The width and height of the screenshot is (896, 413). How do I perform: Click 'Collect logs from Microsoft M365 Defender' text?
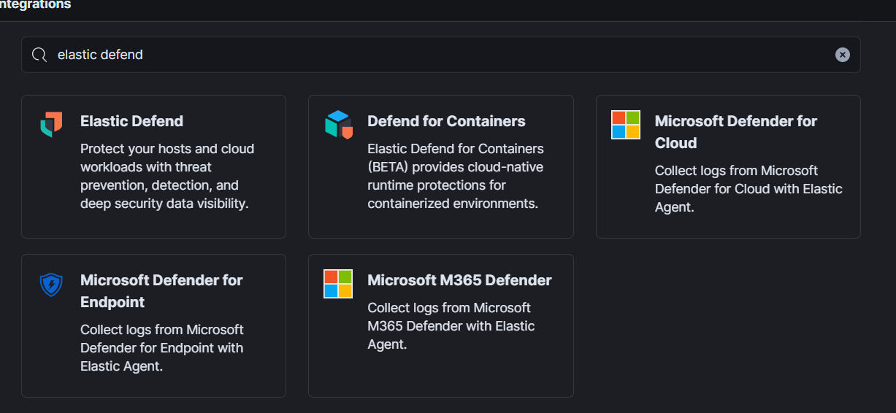click(x=451, y=325)
